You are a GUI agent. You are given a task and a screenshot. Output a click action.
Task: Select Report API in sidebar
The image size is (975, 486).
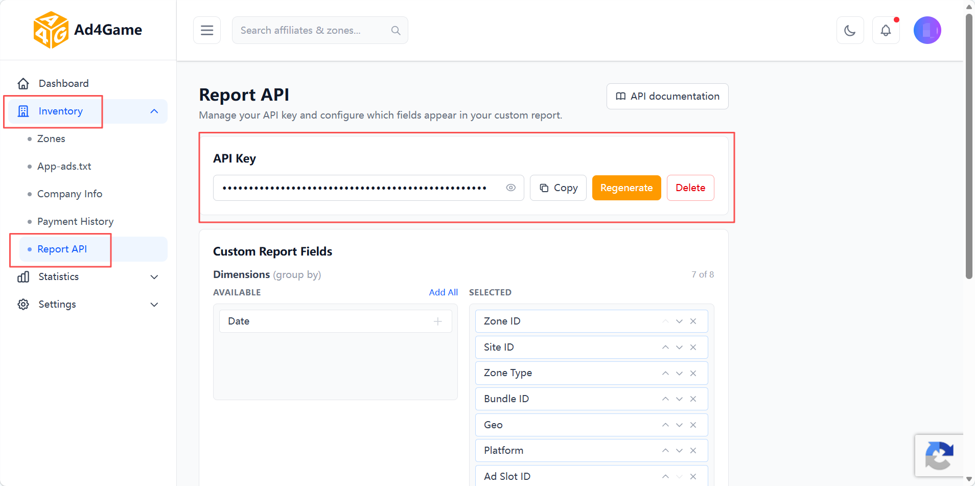pos(93,249)
